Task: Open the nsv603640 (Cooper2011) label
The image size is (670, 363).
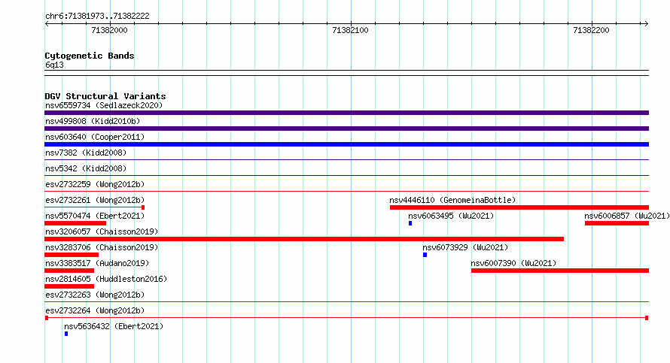Action: pyautogui.click(x=95, y=137)
